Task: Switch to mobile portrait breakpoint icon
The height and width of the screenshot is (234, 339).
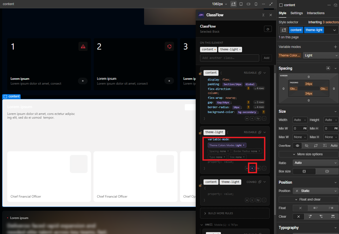Action: pos(256,4)
